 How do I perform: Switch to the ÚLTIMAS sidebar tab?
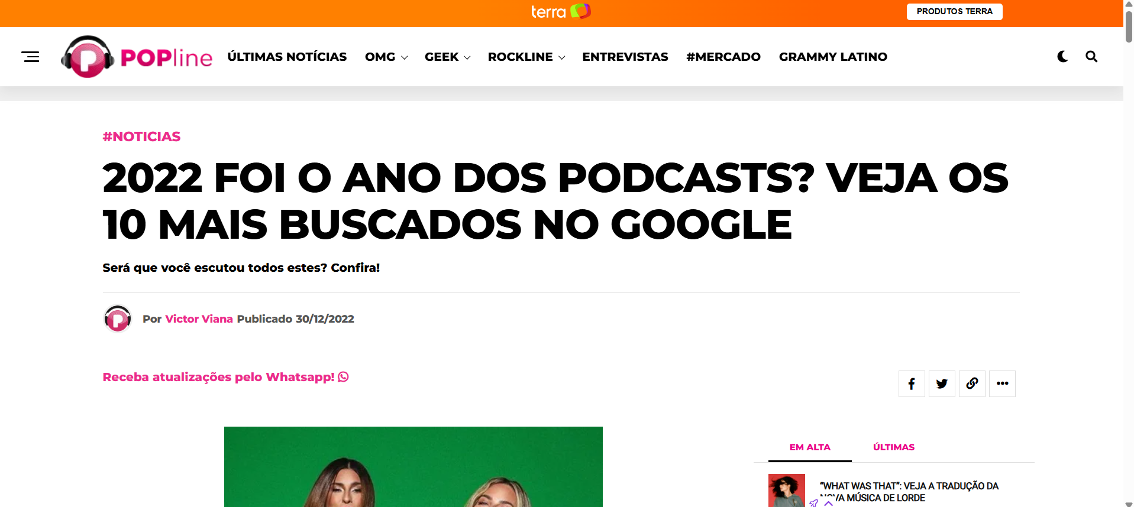click(893, 447)
